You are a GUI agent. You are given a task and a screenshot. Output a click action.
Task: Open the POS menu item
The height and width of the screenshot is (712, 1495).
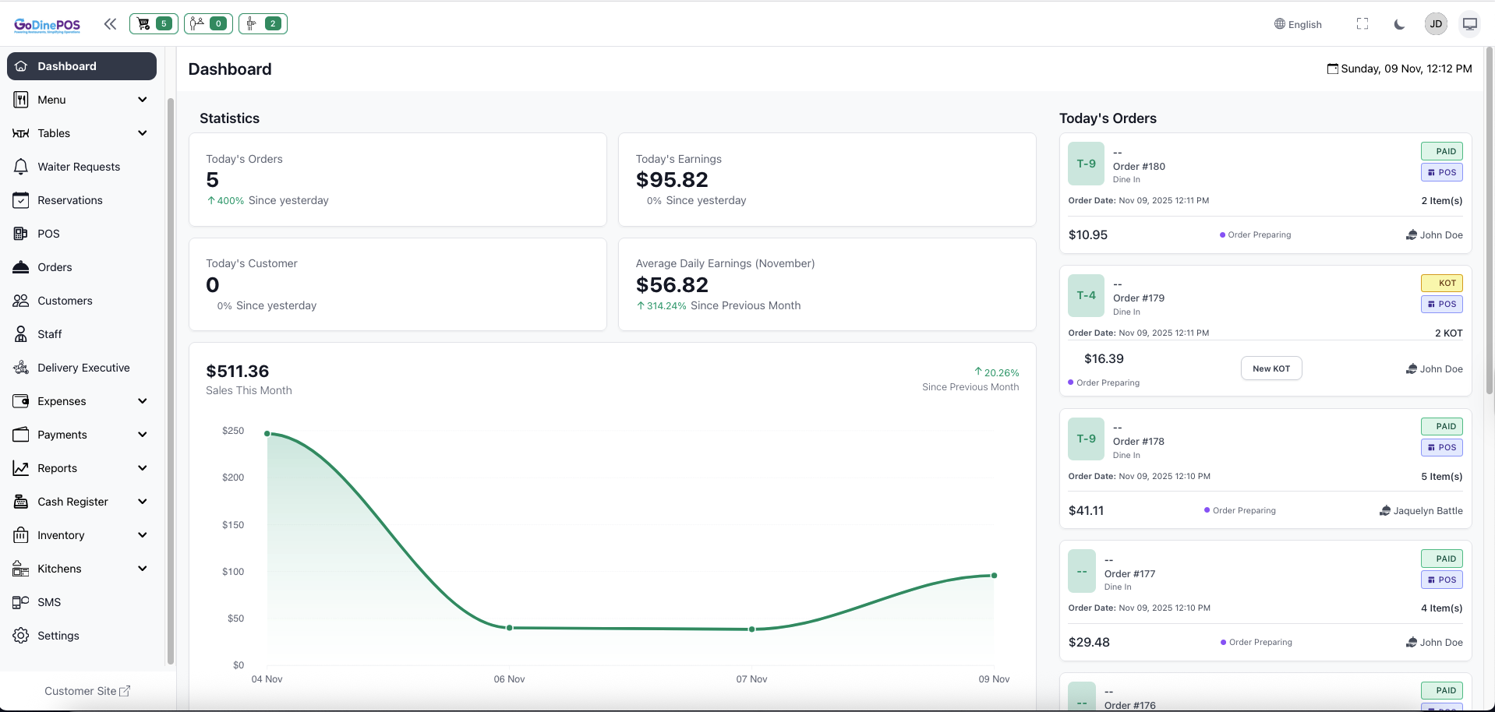click(48, 234)
